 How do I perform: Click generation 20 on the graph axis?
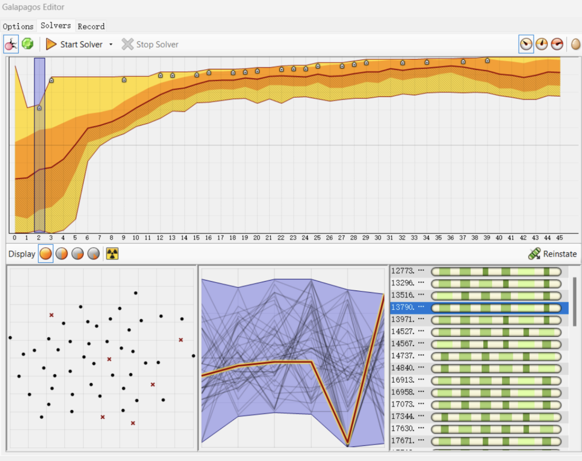click(x=257, y=238)
